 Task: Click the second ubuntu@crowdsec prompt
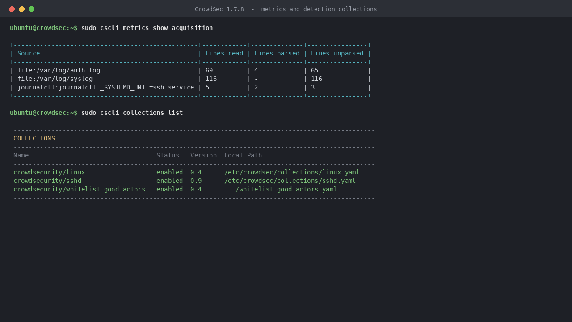pyautogui.click(x=44, y=113)
